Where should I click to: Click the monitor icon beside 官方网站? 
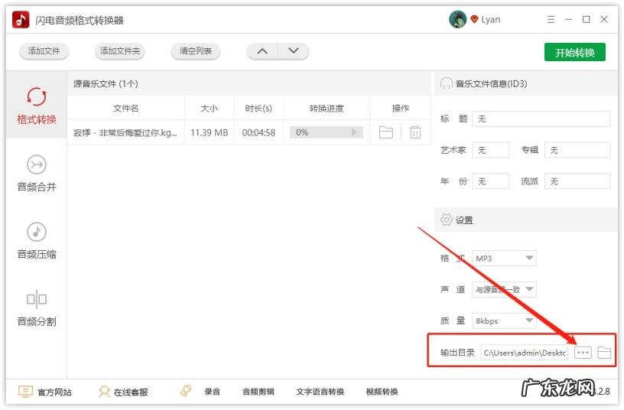coord(25,392)
